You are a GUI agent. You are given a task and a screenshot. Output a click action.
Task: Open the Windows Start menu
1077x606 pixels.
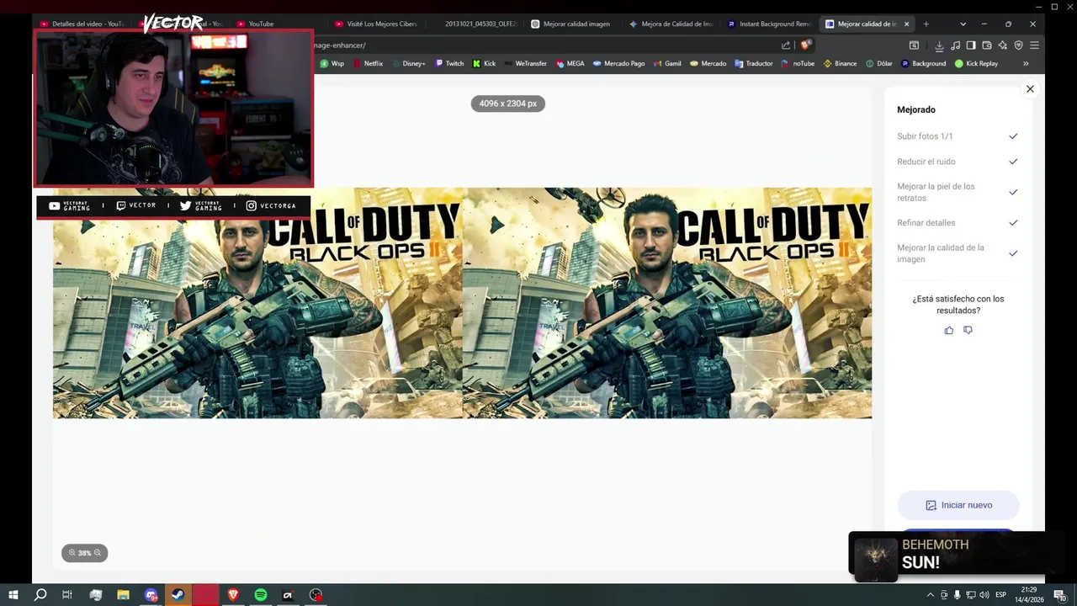[13, 595]
